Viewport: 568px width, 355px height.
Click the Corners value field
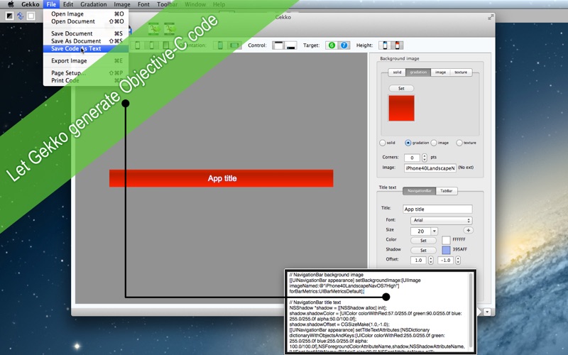click(x=412, y=158)
